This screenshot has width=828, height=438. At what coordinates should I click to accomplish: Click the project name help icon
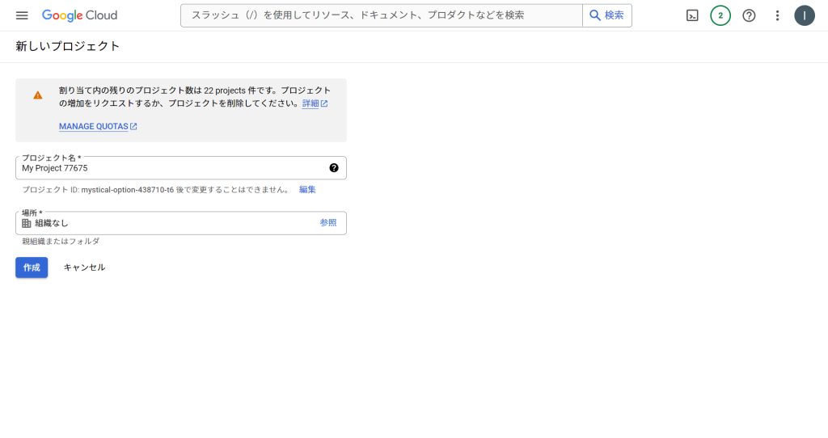click(334, 168)
